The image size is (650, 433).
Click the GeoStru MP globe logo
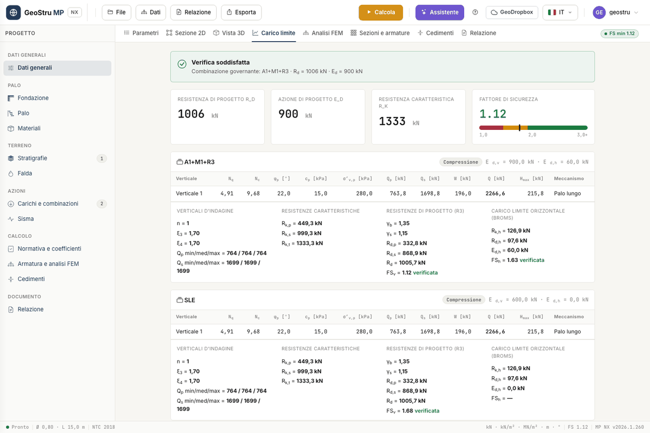click(14, 12)
